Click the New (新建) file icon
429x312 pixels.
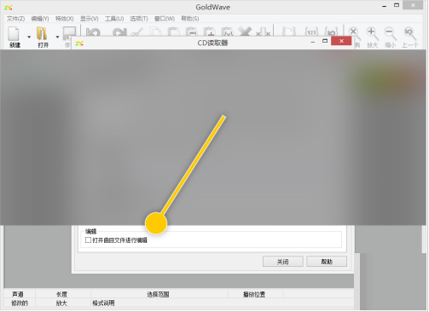point(14,34)
